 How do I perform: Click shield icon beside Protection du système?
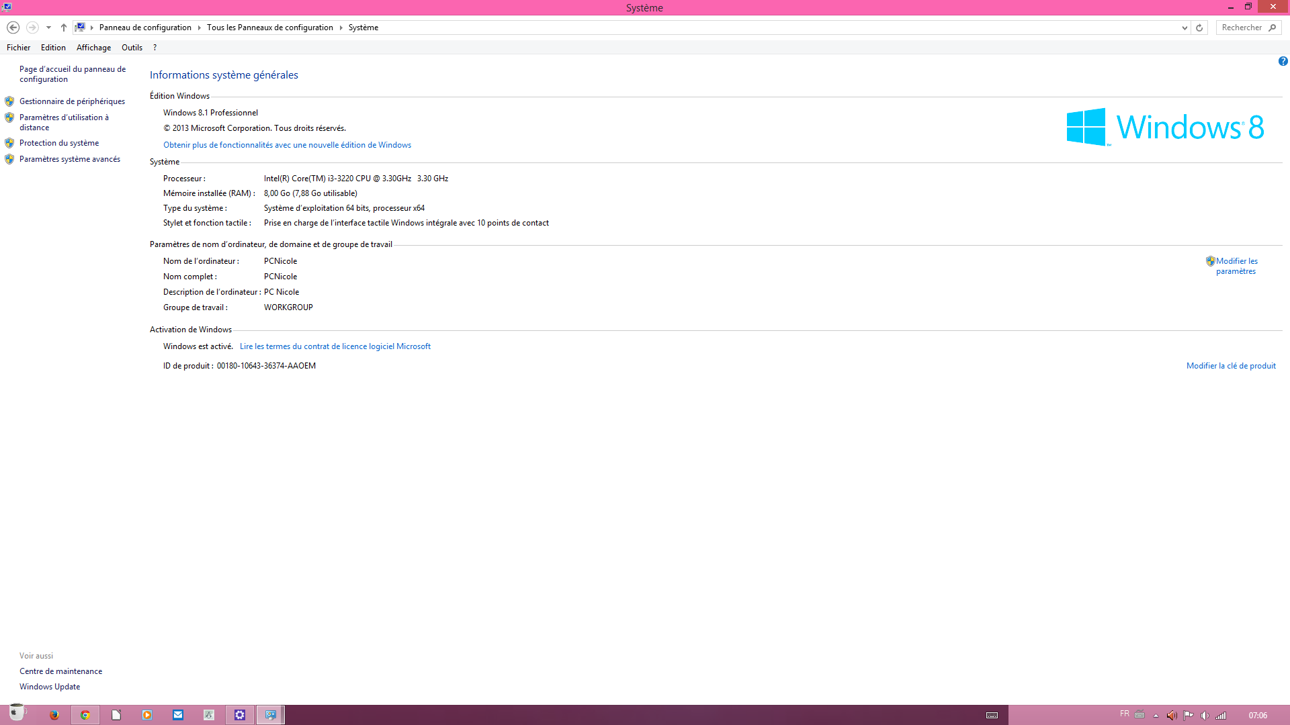pos(9,143)
